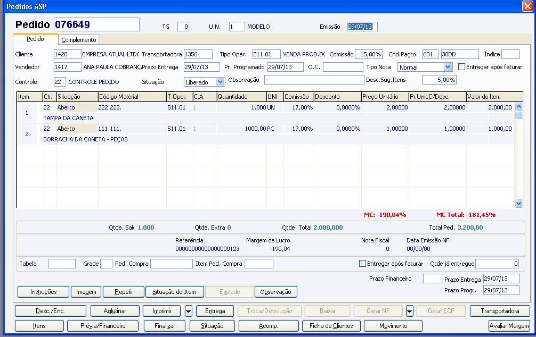Switch to the Complemento tab
Viewport: 536px width, 337px height.
[79, 40]
